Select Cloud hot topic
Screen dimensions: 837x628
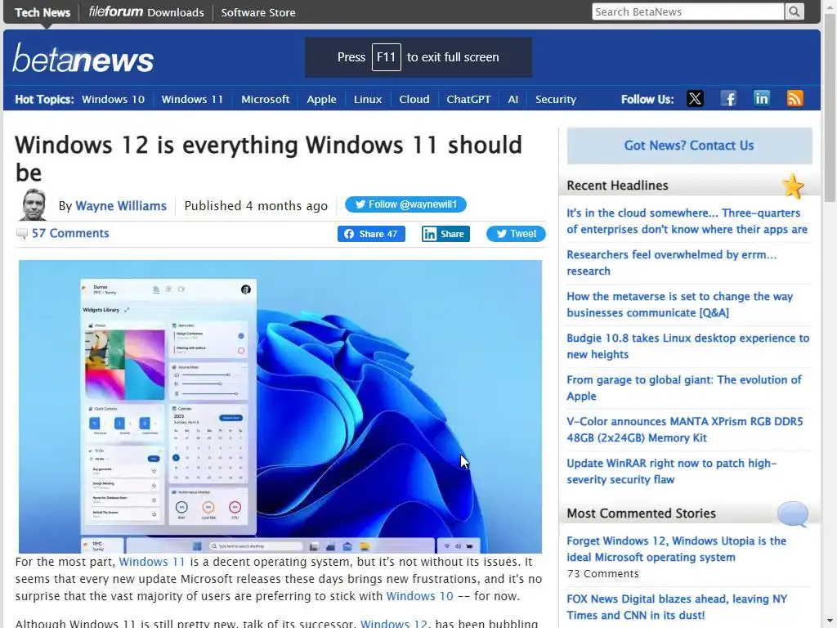pyautogui.click(x=414, y=99)
